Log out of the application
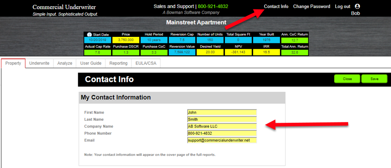Image resolution: width=391 pixels, height=168 pixels. 342,6
